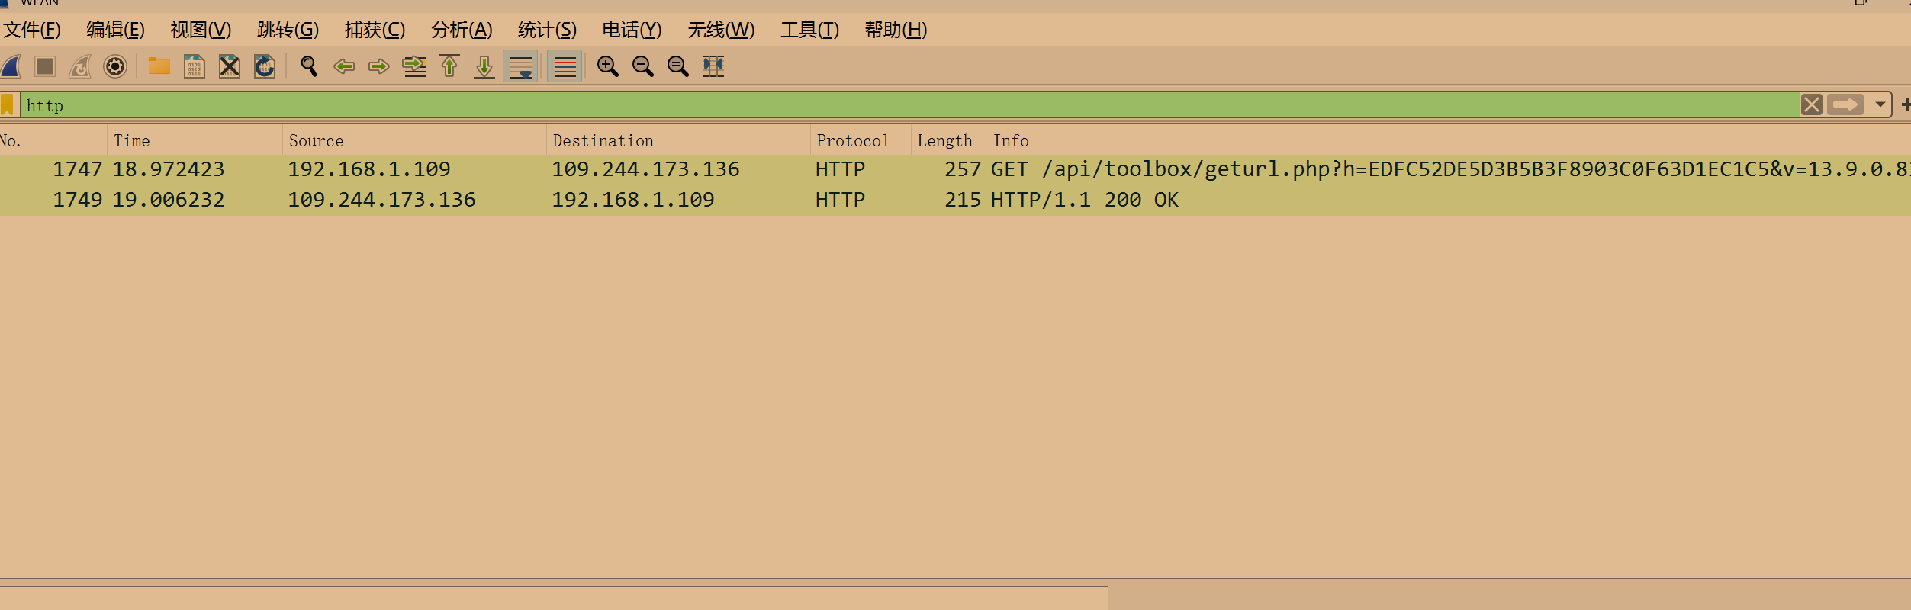The image size is (1911, 610).
Task: Click the GET /api/toolbox/geturl.php info text
Action: tap(1450, 169)
